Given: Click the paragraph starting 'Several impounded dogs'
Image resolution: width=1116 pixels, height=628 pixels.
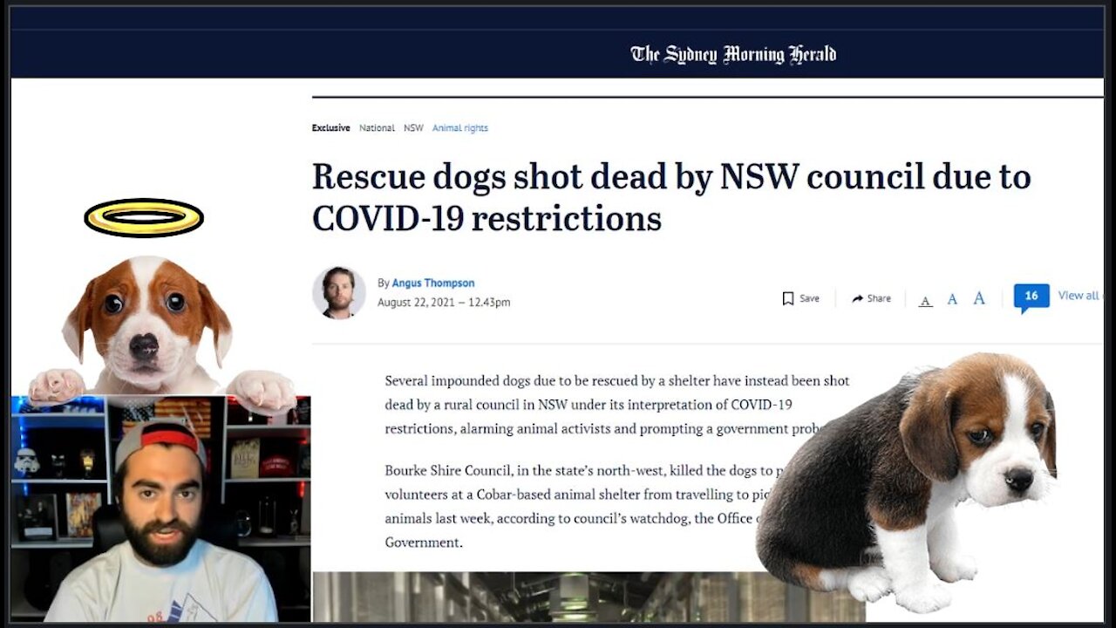Looking at the screenshot, I should pos(617,405).
